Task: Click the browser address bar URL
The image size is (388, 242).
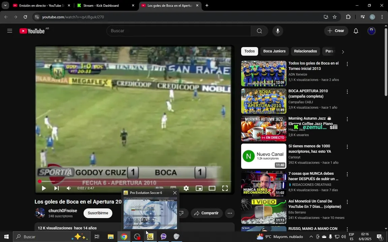Action: 73,17
